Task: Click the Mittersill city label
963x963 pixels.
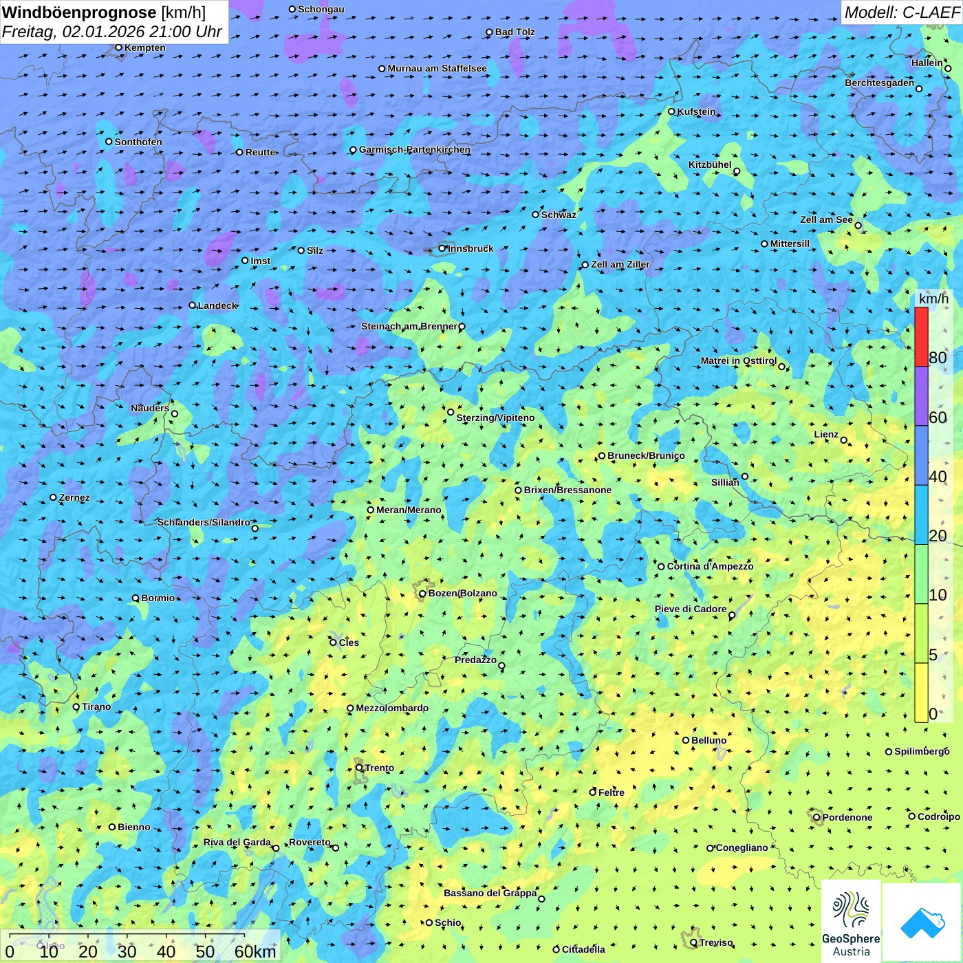Action: [790, 244]
